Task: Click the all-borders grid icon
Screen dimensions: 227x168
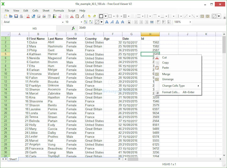Action: (125, 16)
